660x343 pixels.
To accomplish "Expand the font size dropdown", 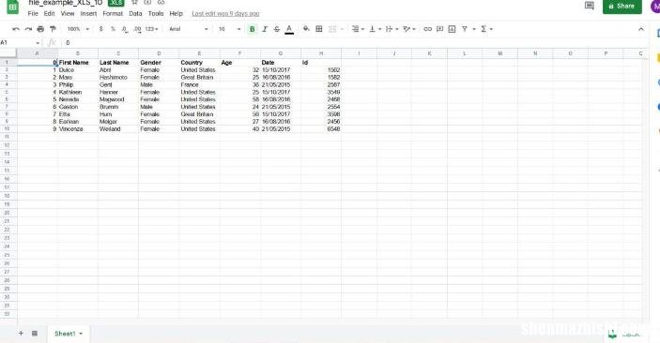I will [x=229, y=29].
